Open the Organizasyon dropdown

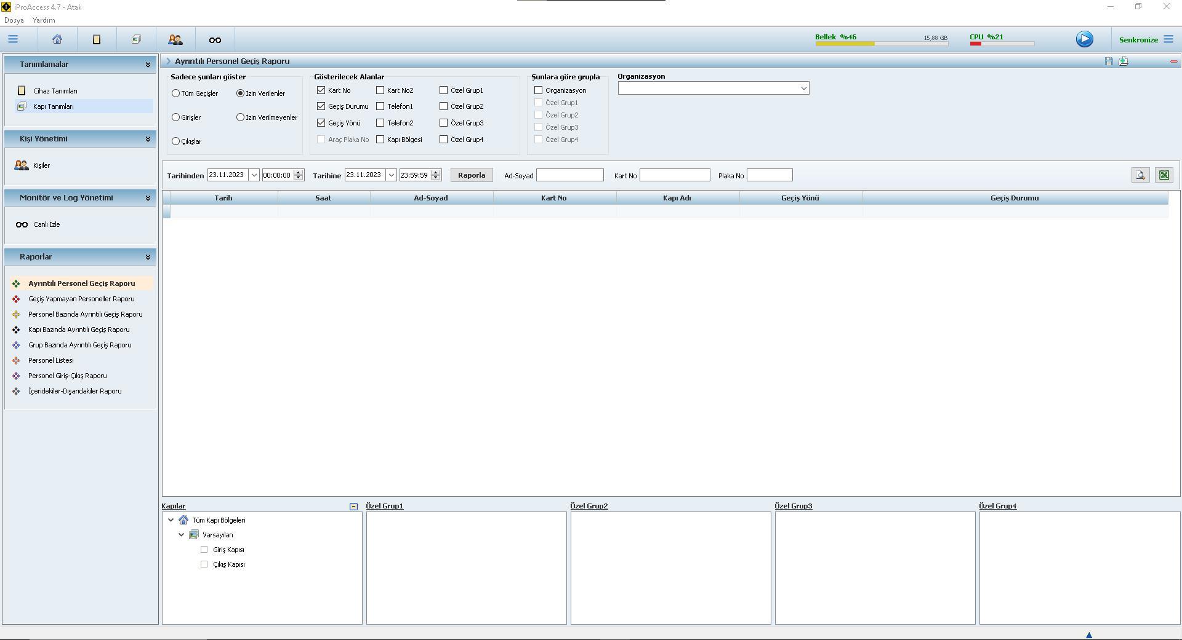click(x=803, y=89)
